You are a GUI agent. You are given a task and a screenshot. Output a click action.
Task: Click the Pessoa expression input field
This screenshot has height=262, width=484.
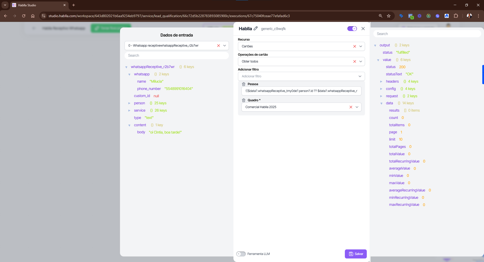[301, 91]
